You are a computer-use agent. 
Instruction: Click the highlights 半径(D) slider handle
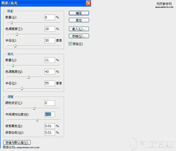[22, 89]
